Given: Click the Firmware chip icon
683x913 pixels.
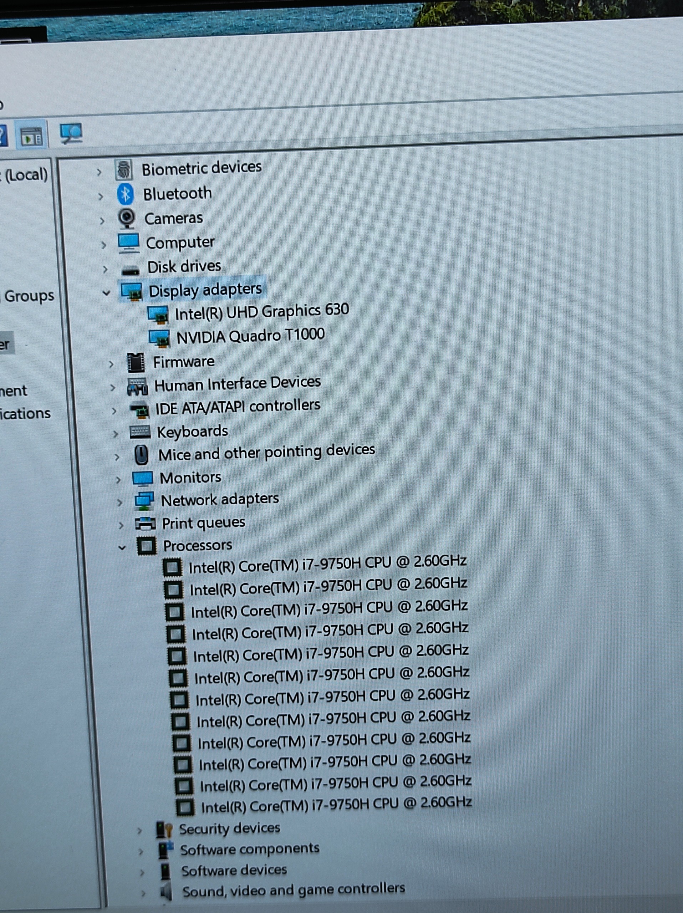Looking at the screenshot, I should (136, 362).
